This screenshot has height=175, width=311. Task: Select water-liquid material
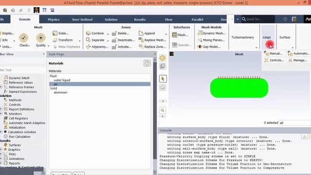pyautogui.click(x=62, y=80)
